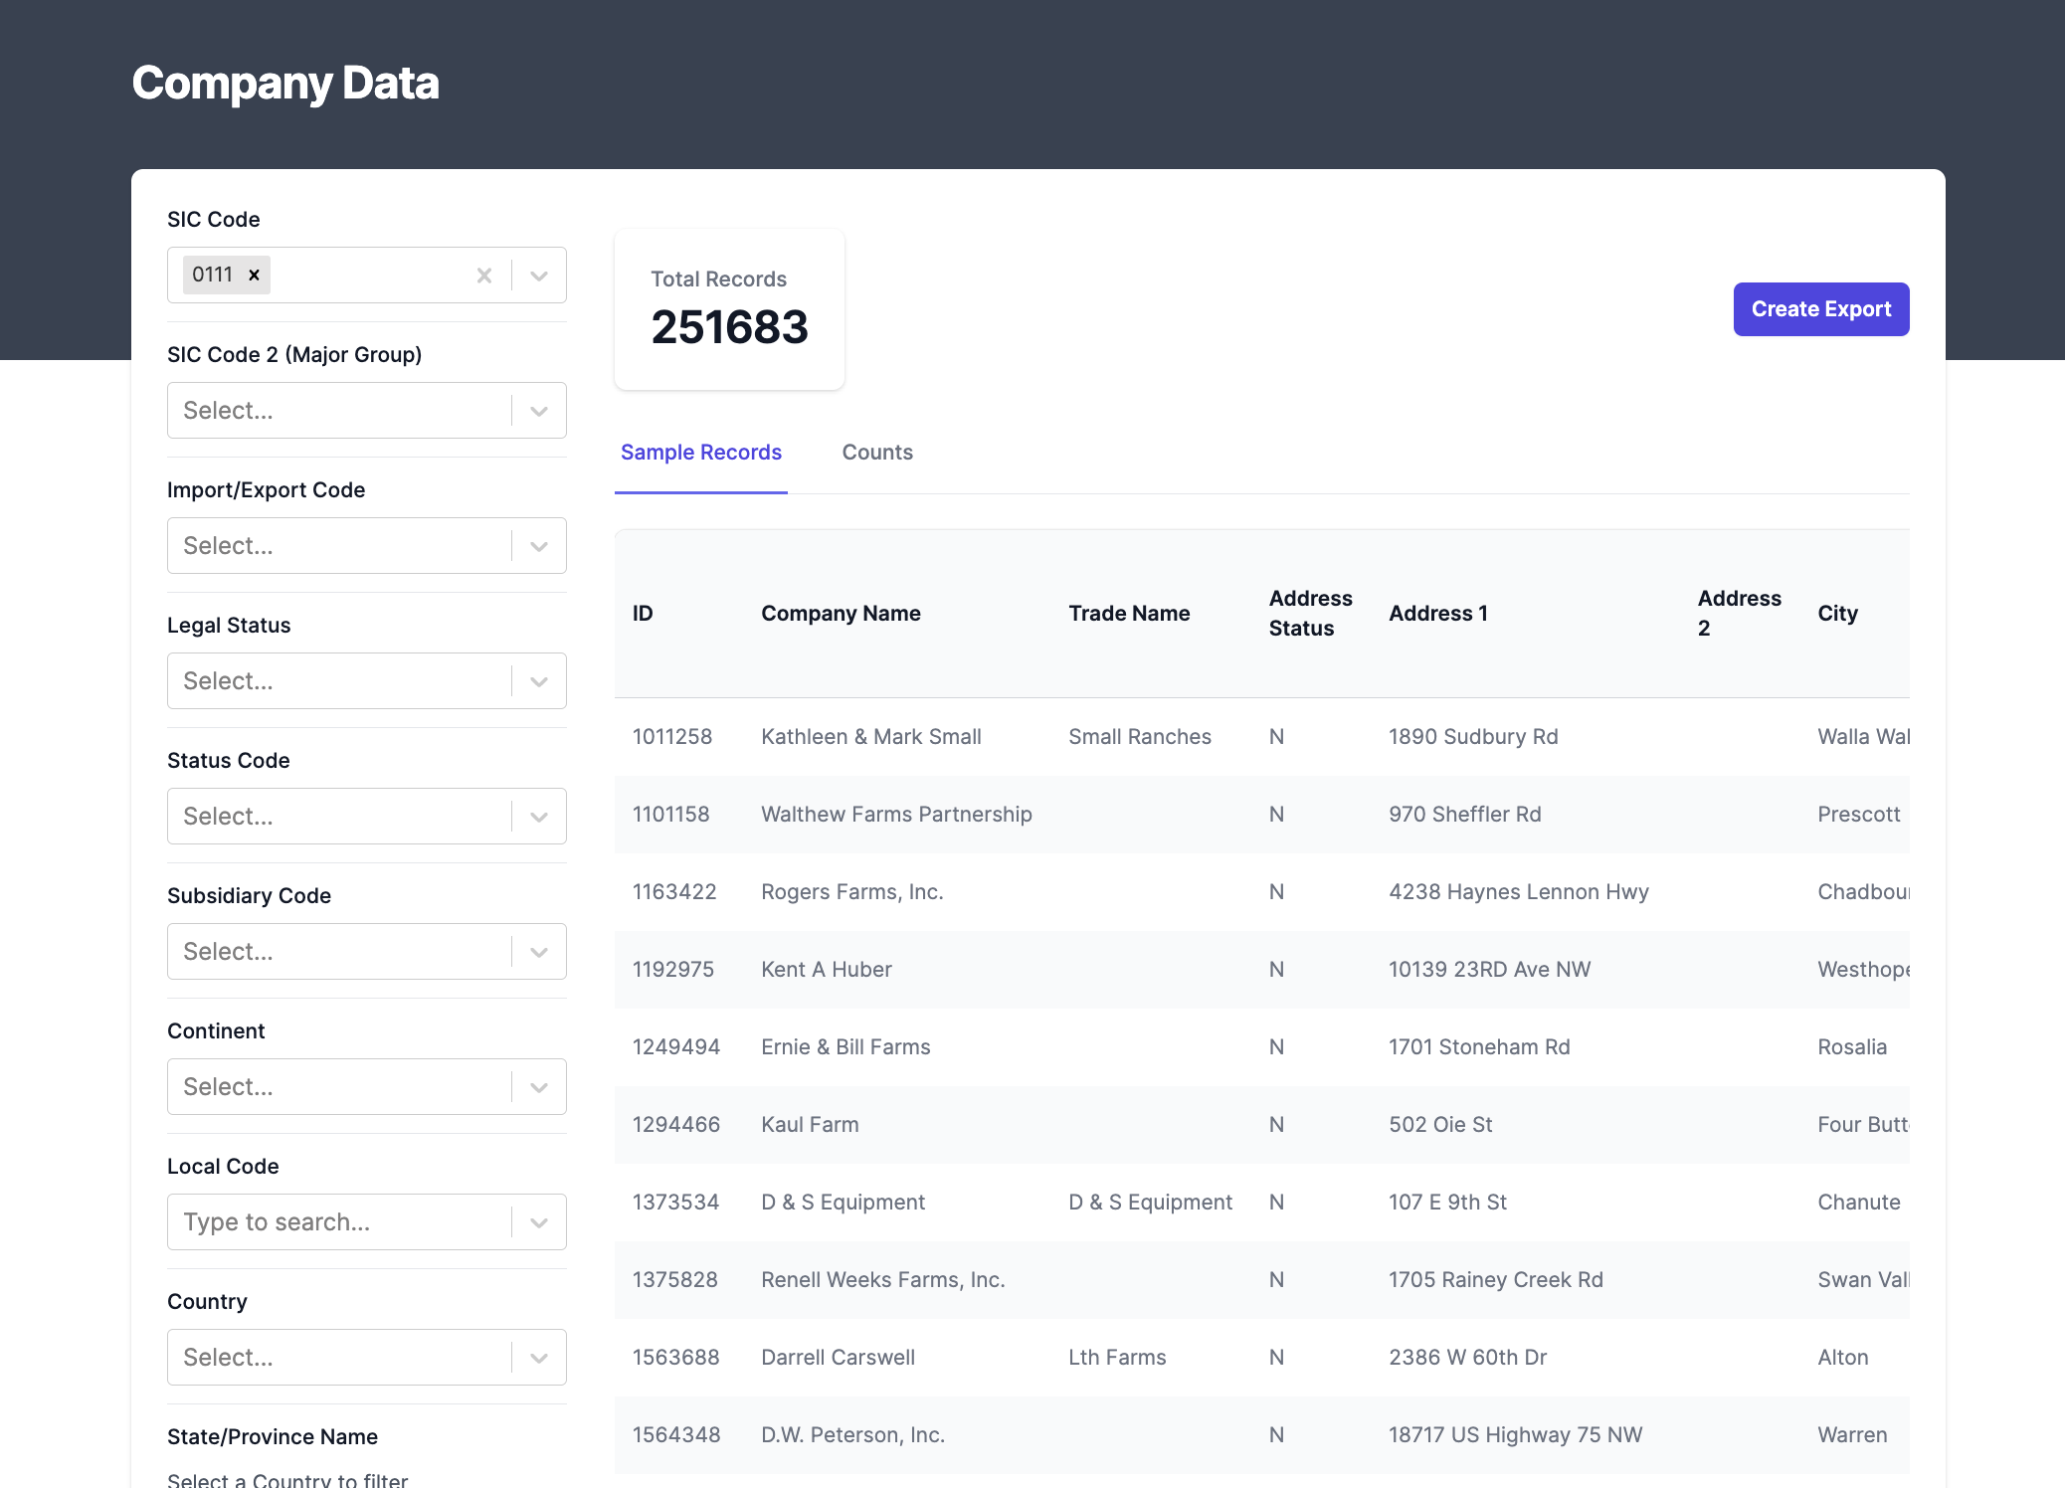Select Ernie & Bill Farms company
The height and width of the screenshot is (1488, 2065).
point(845,1047)
